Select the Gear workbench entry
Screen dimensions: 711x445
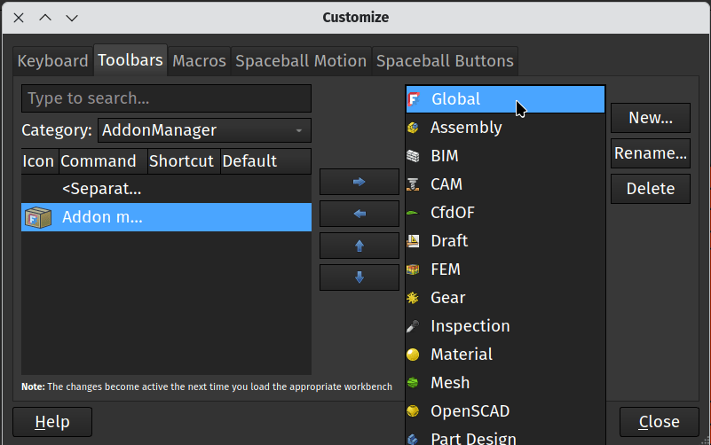pyautogui.click(x=447, y=298)
